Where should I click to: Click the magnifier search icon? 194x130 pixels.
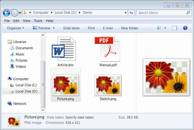click(188, 12)
